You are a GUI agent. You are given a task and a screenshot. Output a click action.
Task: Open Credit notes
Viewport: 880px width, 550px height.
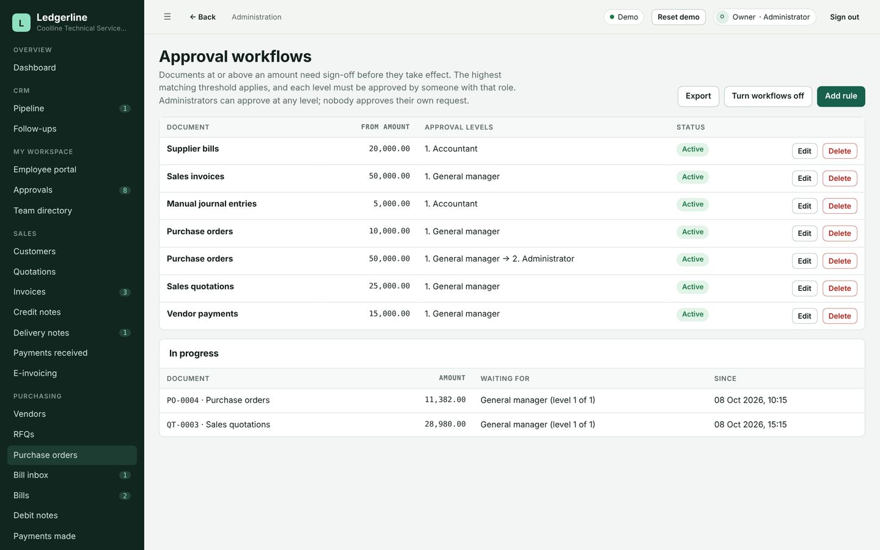coord(72,312)
